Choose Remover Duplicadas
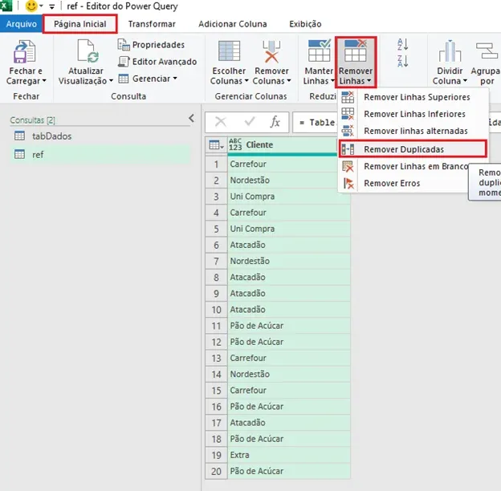The height and width of the screenshot is (491, 501). pos(413,149)
